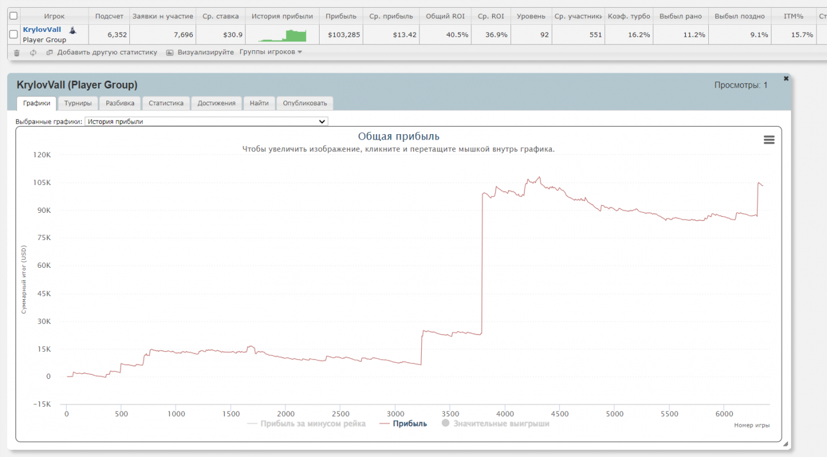Open the 'Найти' tab
This screenshot has width=827, height=457.
tap(259, 103)
